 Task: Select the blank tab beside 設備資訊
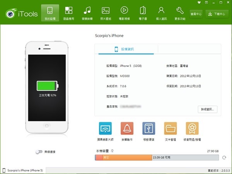pos(189,49)
